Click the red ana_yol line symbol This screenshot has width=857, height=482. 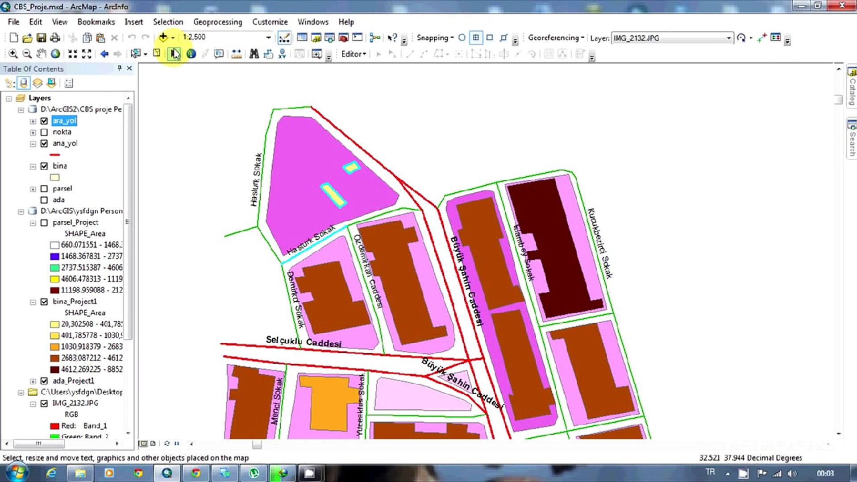tap(55, 155)
